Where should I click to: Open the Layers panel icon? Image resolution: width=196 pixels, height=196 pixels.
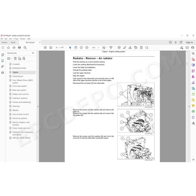pos(3,72)
